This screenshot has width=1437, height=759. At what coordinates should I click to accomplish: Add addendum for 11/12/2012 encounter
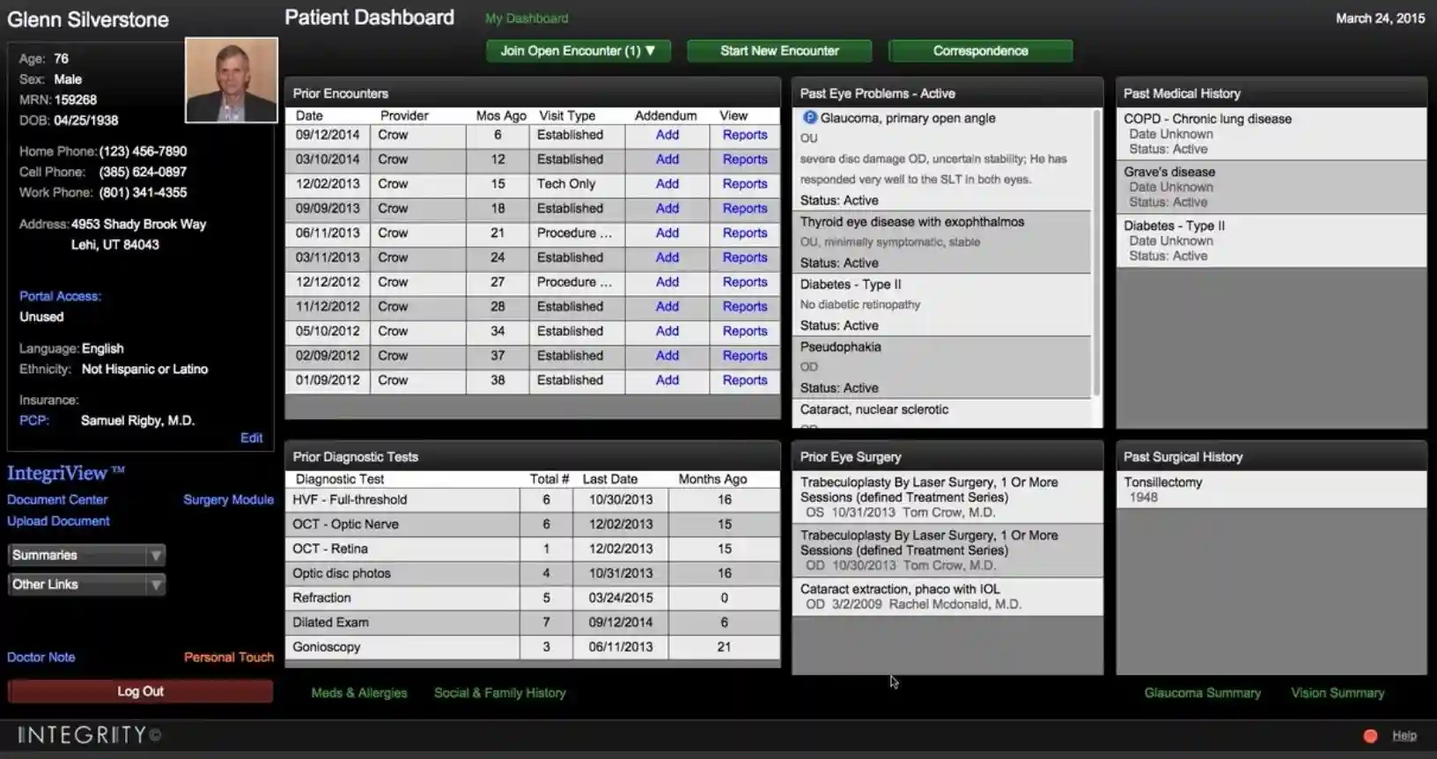click(667, 306)
